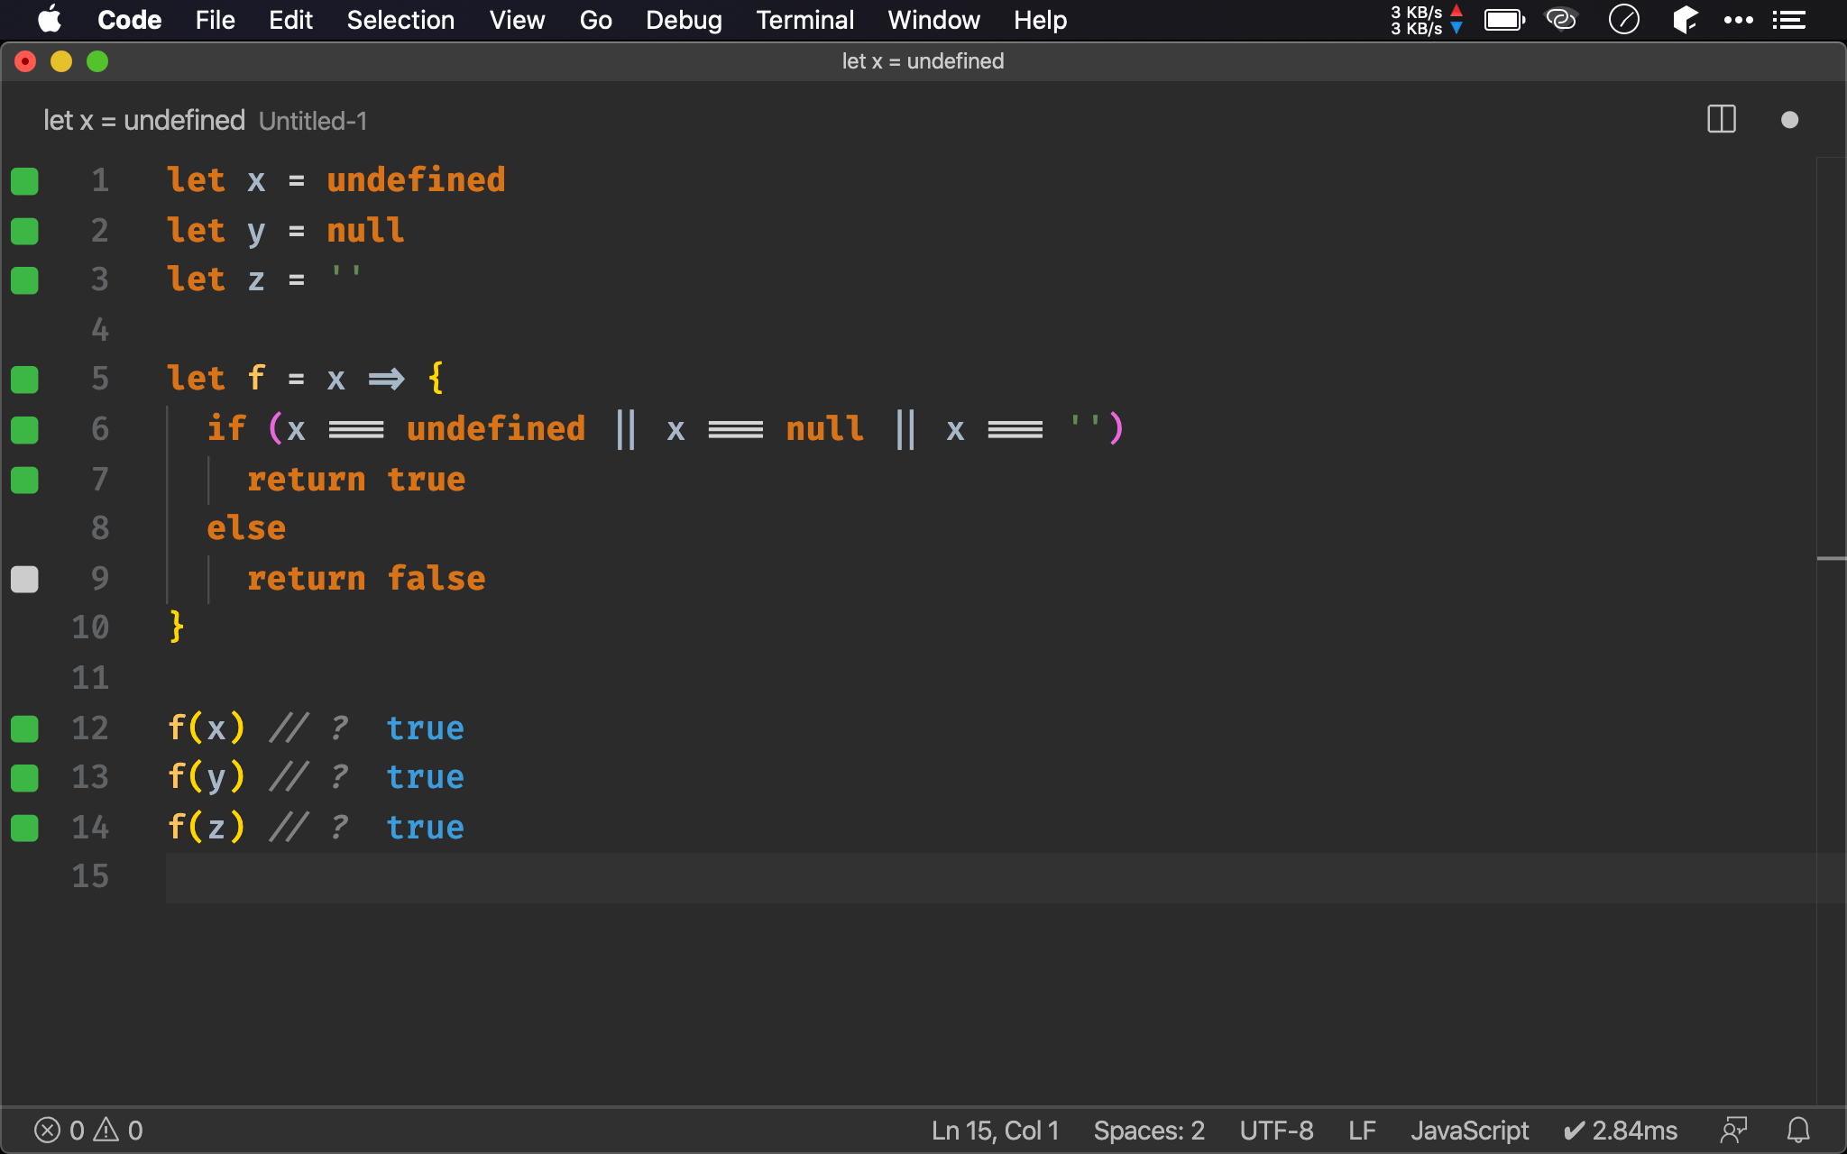Open the Creative Cloud menu bar icon
1847x1154 pixels.
click(x=1561, y=19)
